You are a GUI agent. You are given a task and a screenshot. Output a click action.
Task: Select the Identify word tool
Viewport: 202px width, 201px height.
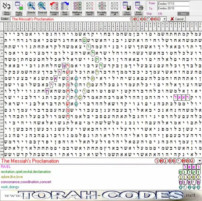click(90, 8)
